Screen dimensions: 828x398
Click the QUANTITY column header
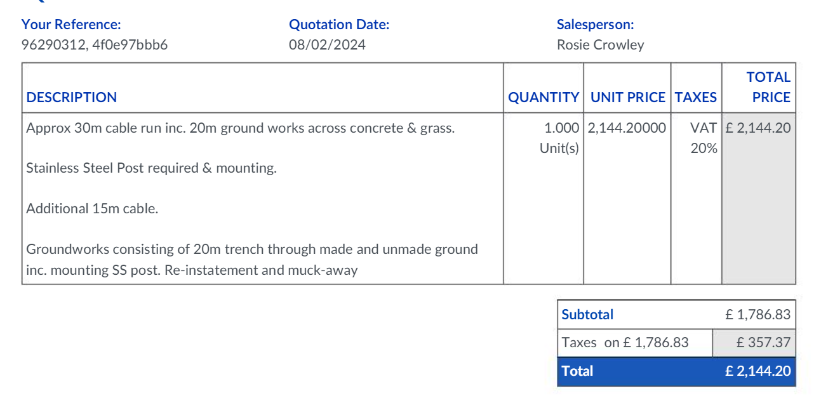pos(544,97)
